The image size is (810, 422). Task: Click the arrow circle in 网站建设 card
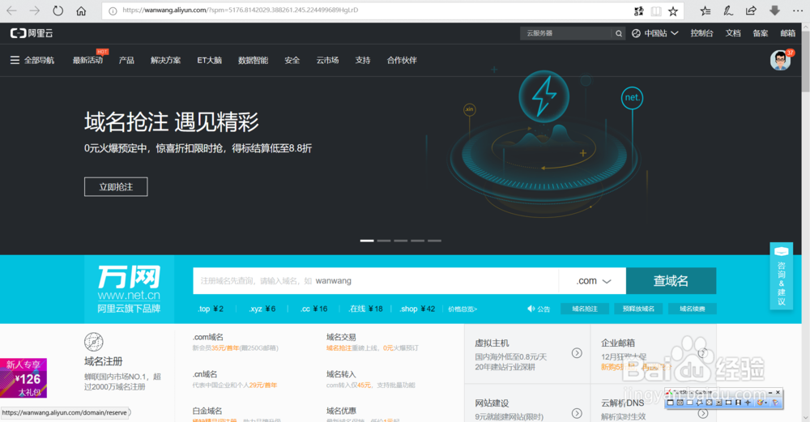(x=577, y=413)
